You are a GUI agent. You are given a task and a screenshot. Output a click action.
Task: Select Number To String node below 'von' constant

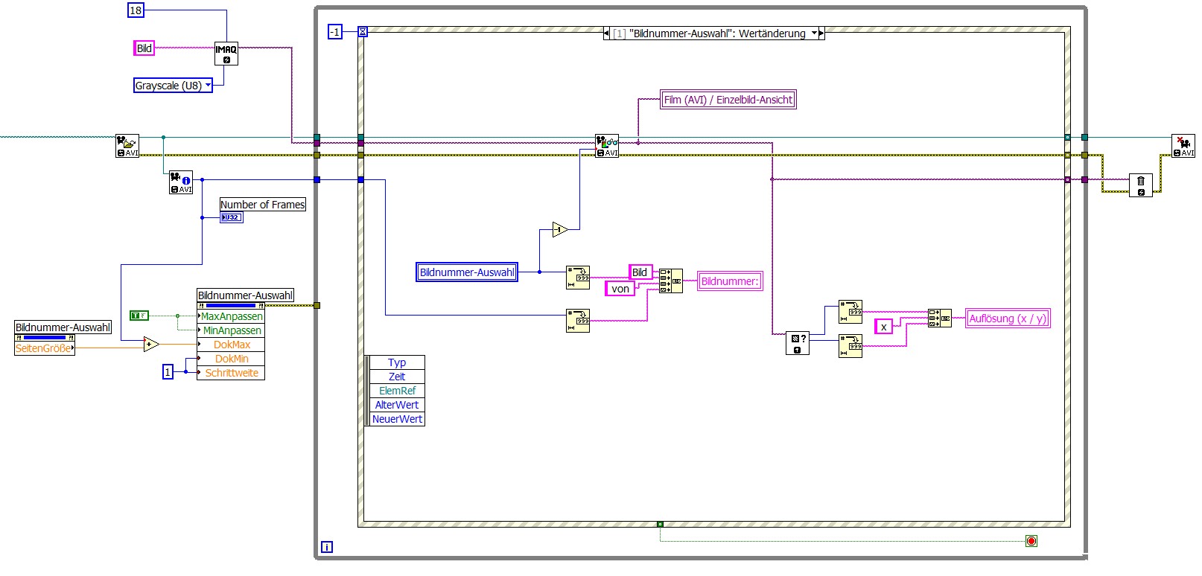578,321
